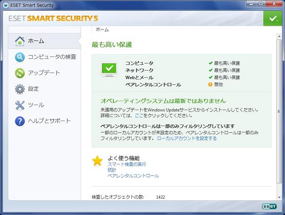
Task: Open the green checkmark status dropdown
Action: click(x=273, y=18)
